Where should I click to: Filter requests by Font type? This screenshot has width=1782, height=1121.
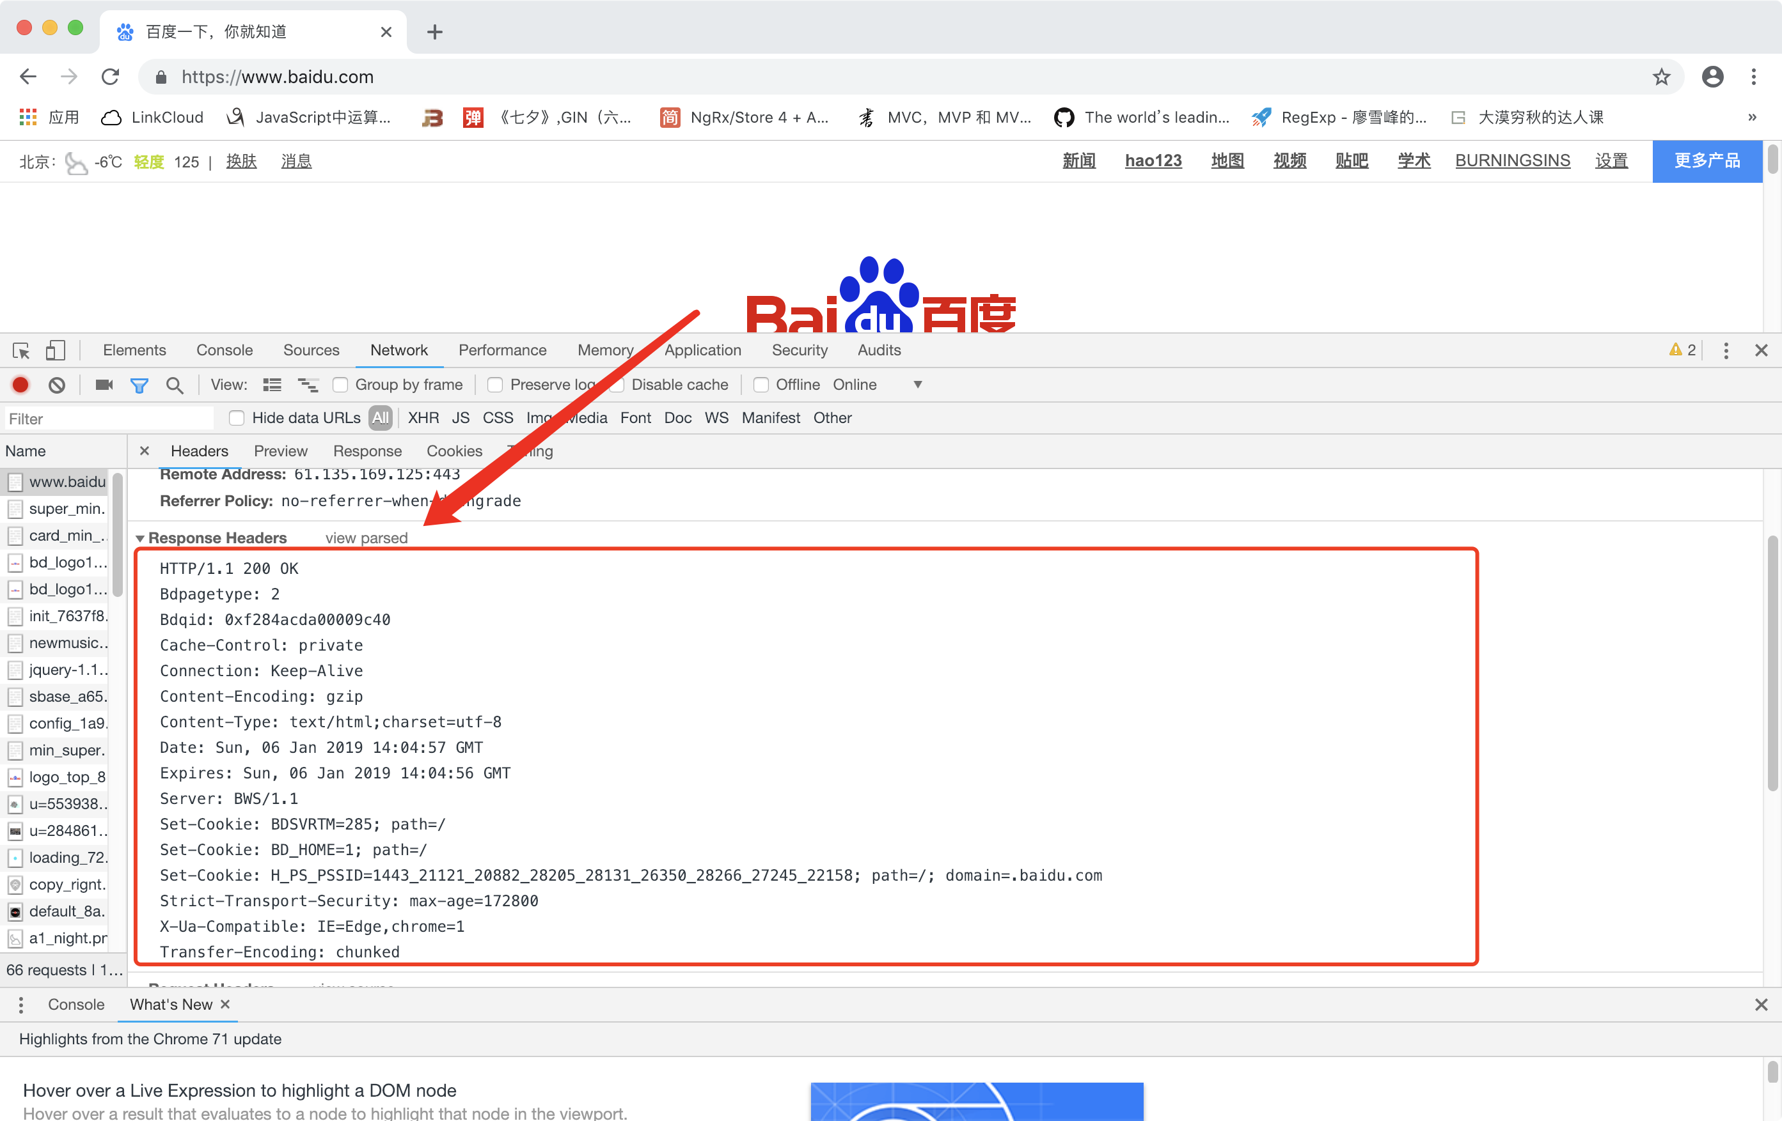click(x=635, y=418)
